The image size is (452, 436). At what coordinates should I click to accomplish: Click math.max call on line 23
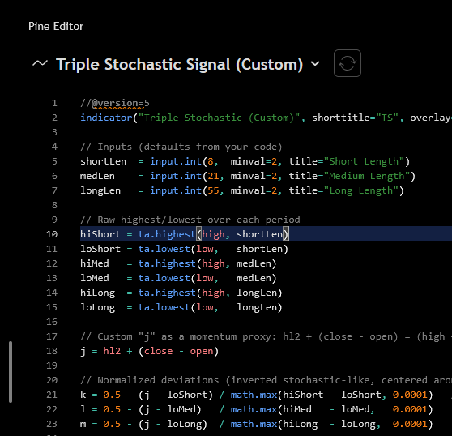[254, 424]
